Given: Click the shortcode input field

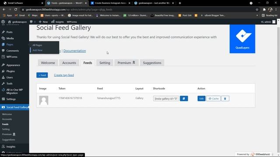Looking at the screenshot, I should tap(166, 99).
